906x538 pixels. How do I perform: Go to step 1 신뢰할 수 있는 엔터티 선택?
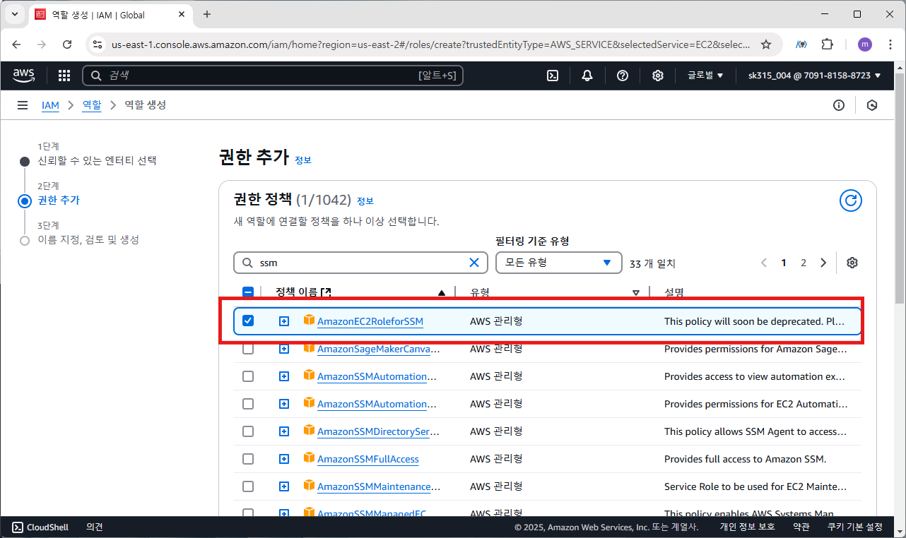click(97, 160)
